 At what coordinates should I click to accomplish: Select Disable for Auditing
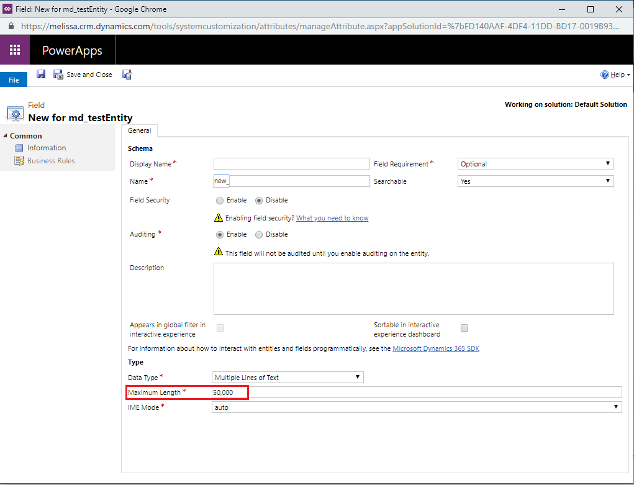click(x=259, y=235)
